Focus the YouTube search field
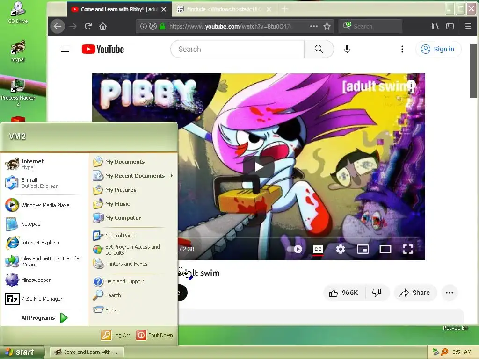The image size is (479, 359). coord(237,49)
